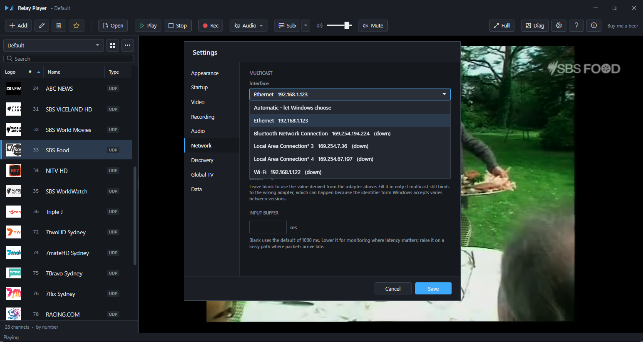This screenshot has height=342, width=643.
Task: Click the help question mark icon
Action: (576, 26)
